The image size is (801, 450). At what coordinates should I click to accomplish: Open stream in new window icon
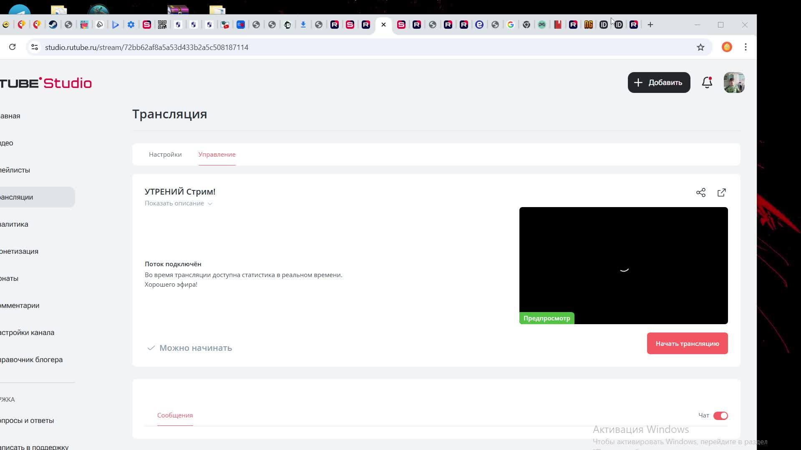pyautogui.click(x=722, y=192)
